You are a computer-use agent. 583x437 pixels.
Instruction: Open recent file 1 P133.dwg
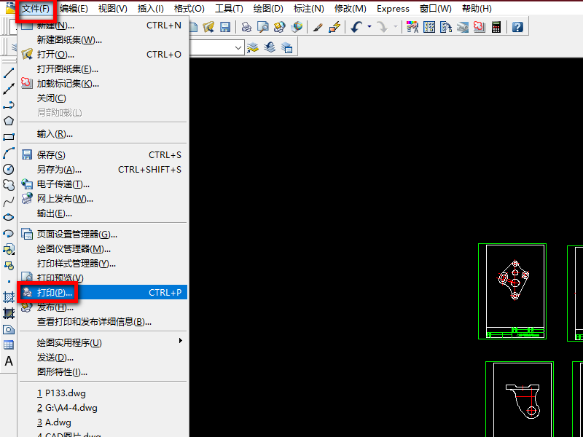click(x=103, y=393)
